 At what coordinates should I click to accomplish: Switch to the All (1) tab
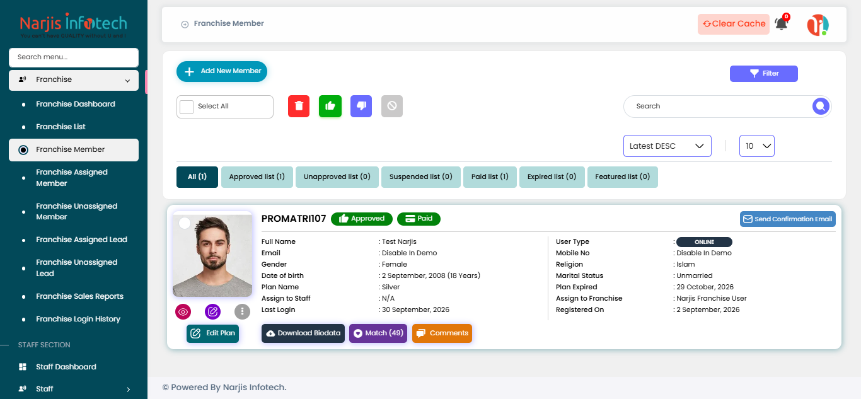point(197,177)
